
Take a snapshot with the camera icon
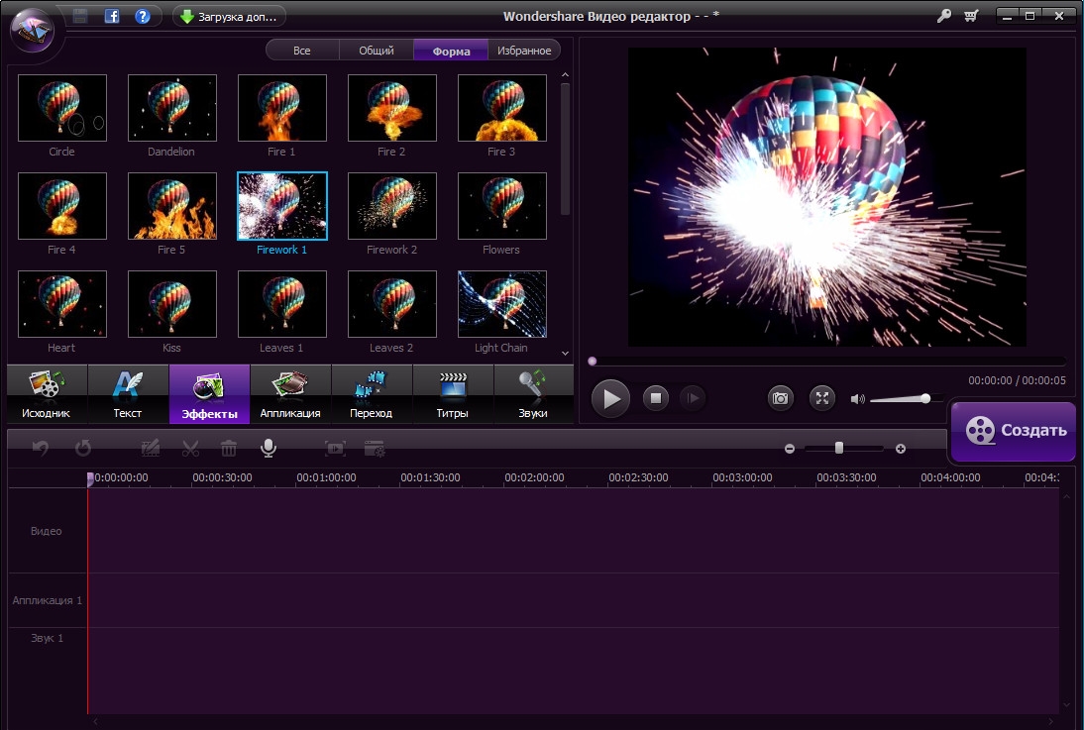pos(781,398)
